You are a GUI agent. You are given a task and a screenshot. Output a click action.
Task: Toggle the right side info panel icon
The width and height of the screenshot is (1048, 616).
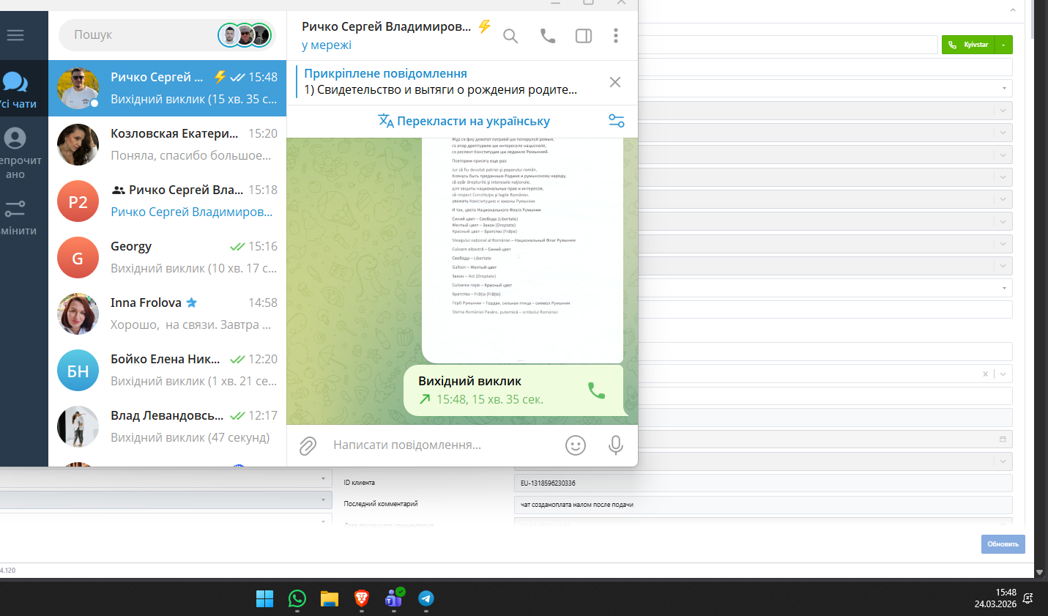(x=584, y=36)
